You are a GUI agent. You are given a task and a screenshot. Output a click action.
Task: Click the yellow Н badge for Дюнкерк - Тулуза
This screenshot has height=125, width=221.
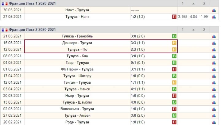(174, 43)
